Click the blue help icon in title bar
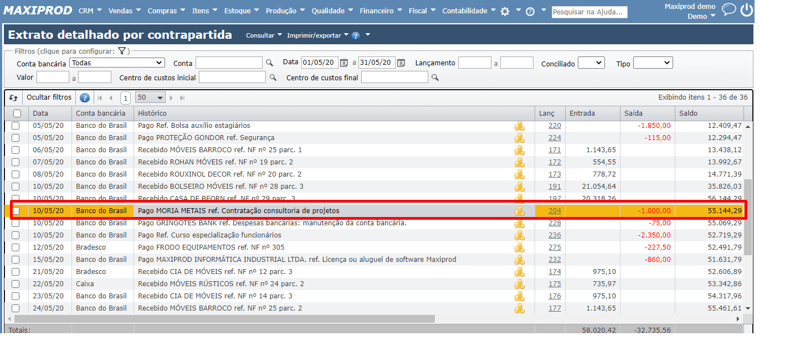The image size is (790, 341). 356,35
